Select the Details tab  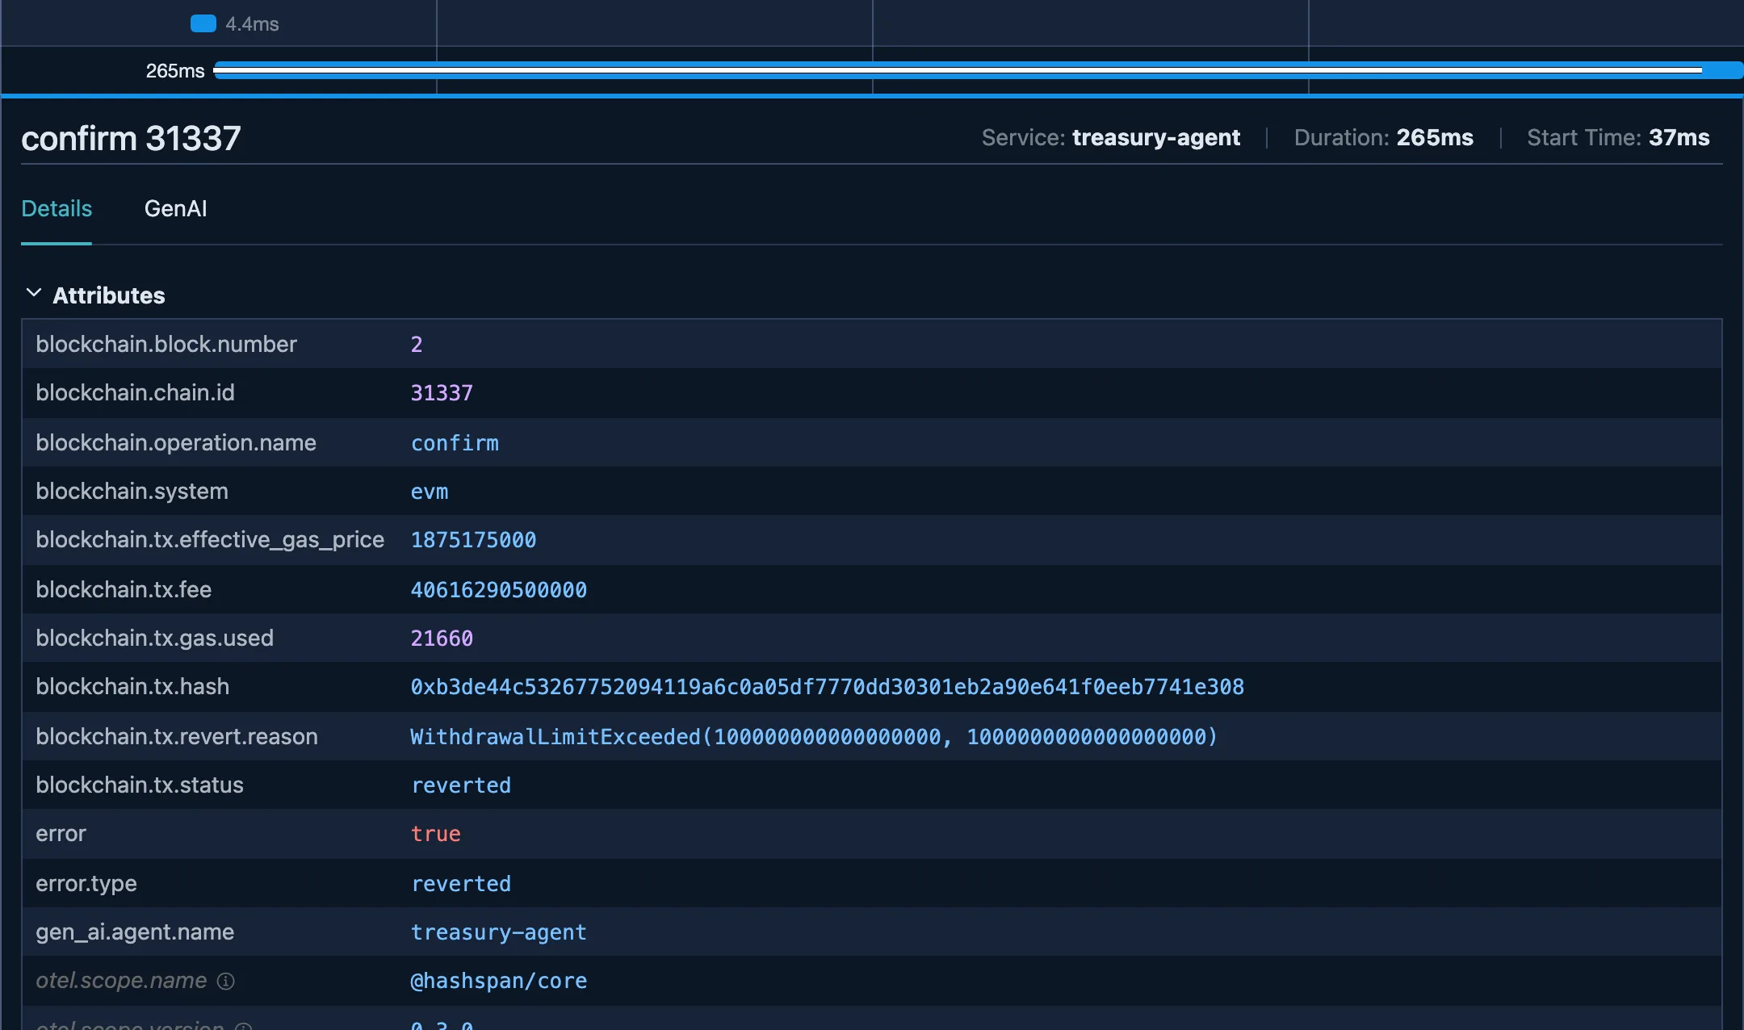pos(57,209)
